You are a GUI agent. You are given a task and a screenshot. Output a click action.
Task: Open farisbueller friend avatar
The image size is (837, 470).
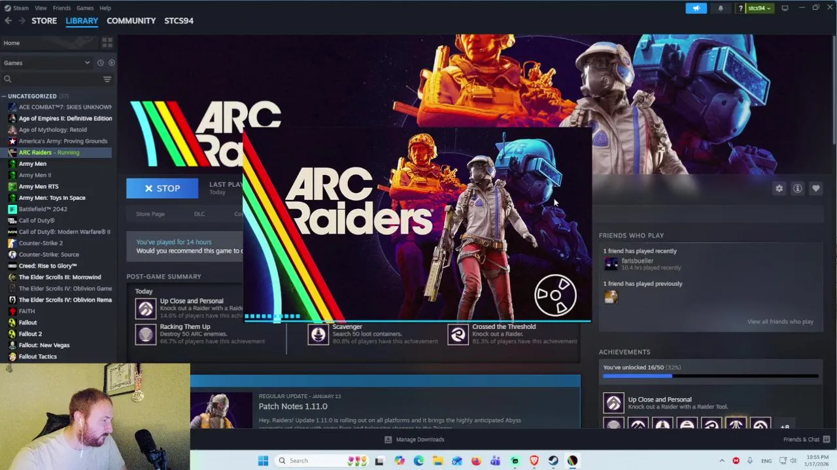611,264
